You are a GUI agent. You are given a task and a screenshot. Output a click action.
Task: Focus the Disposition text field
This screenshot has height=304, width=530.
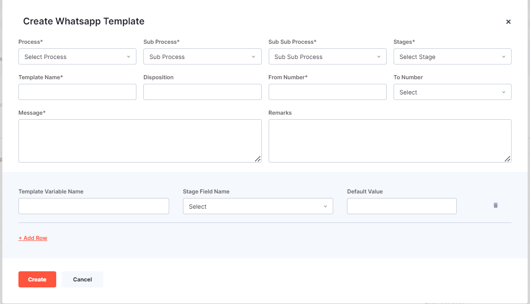(x=202, y=92)
